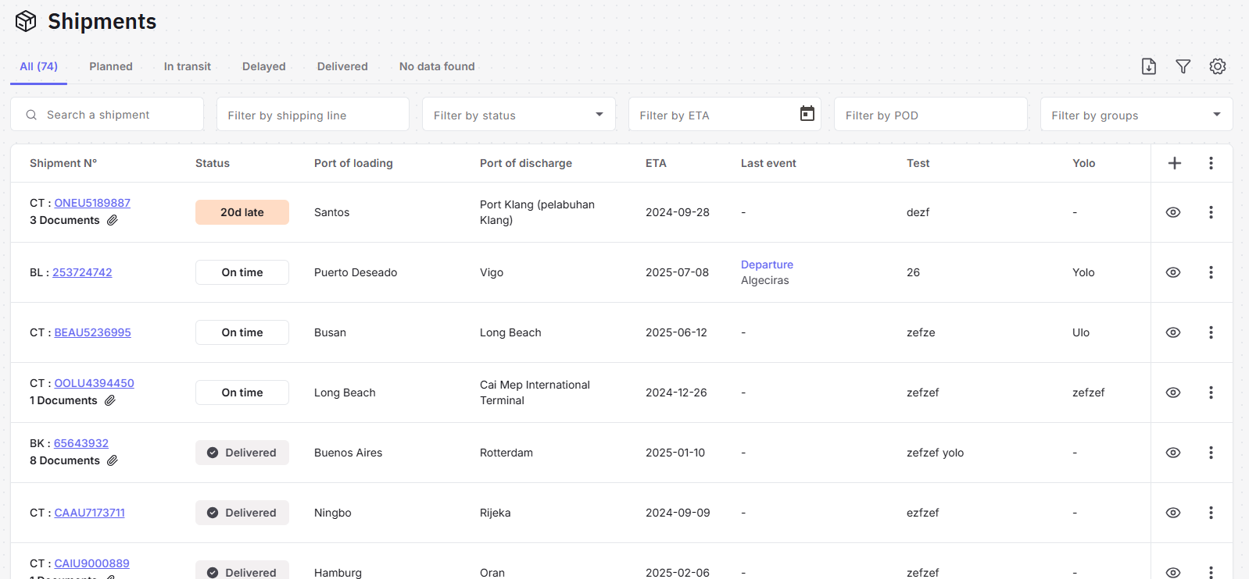Click paperclip icon next to 3 Documents

pos(113,220)
